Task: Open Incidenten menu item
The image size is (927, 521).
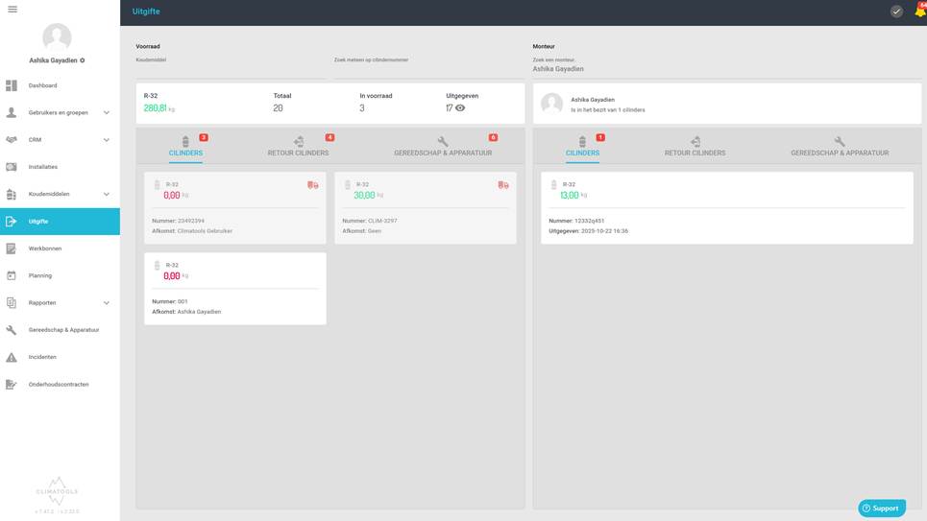Action: (x=60, y=357)
